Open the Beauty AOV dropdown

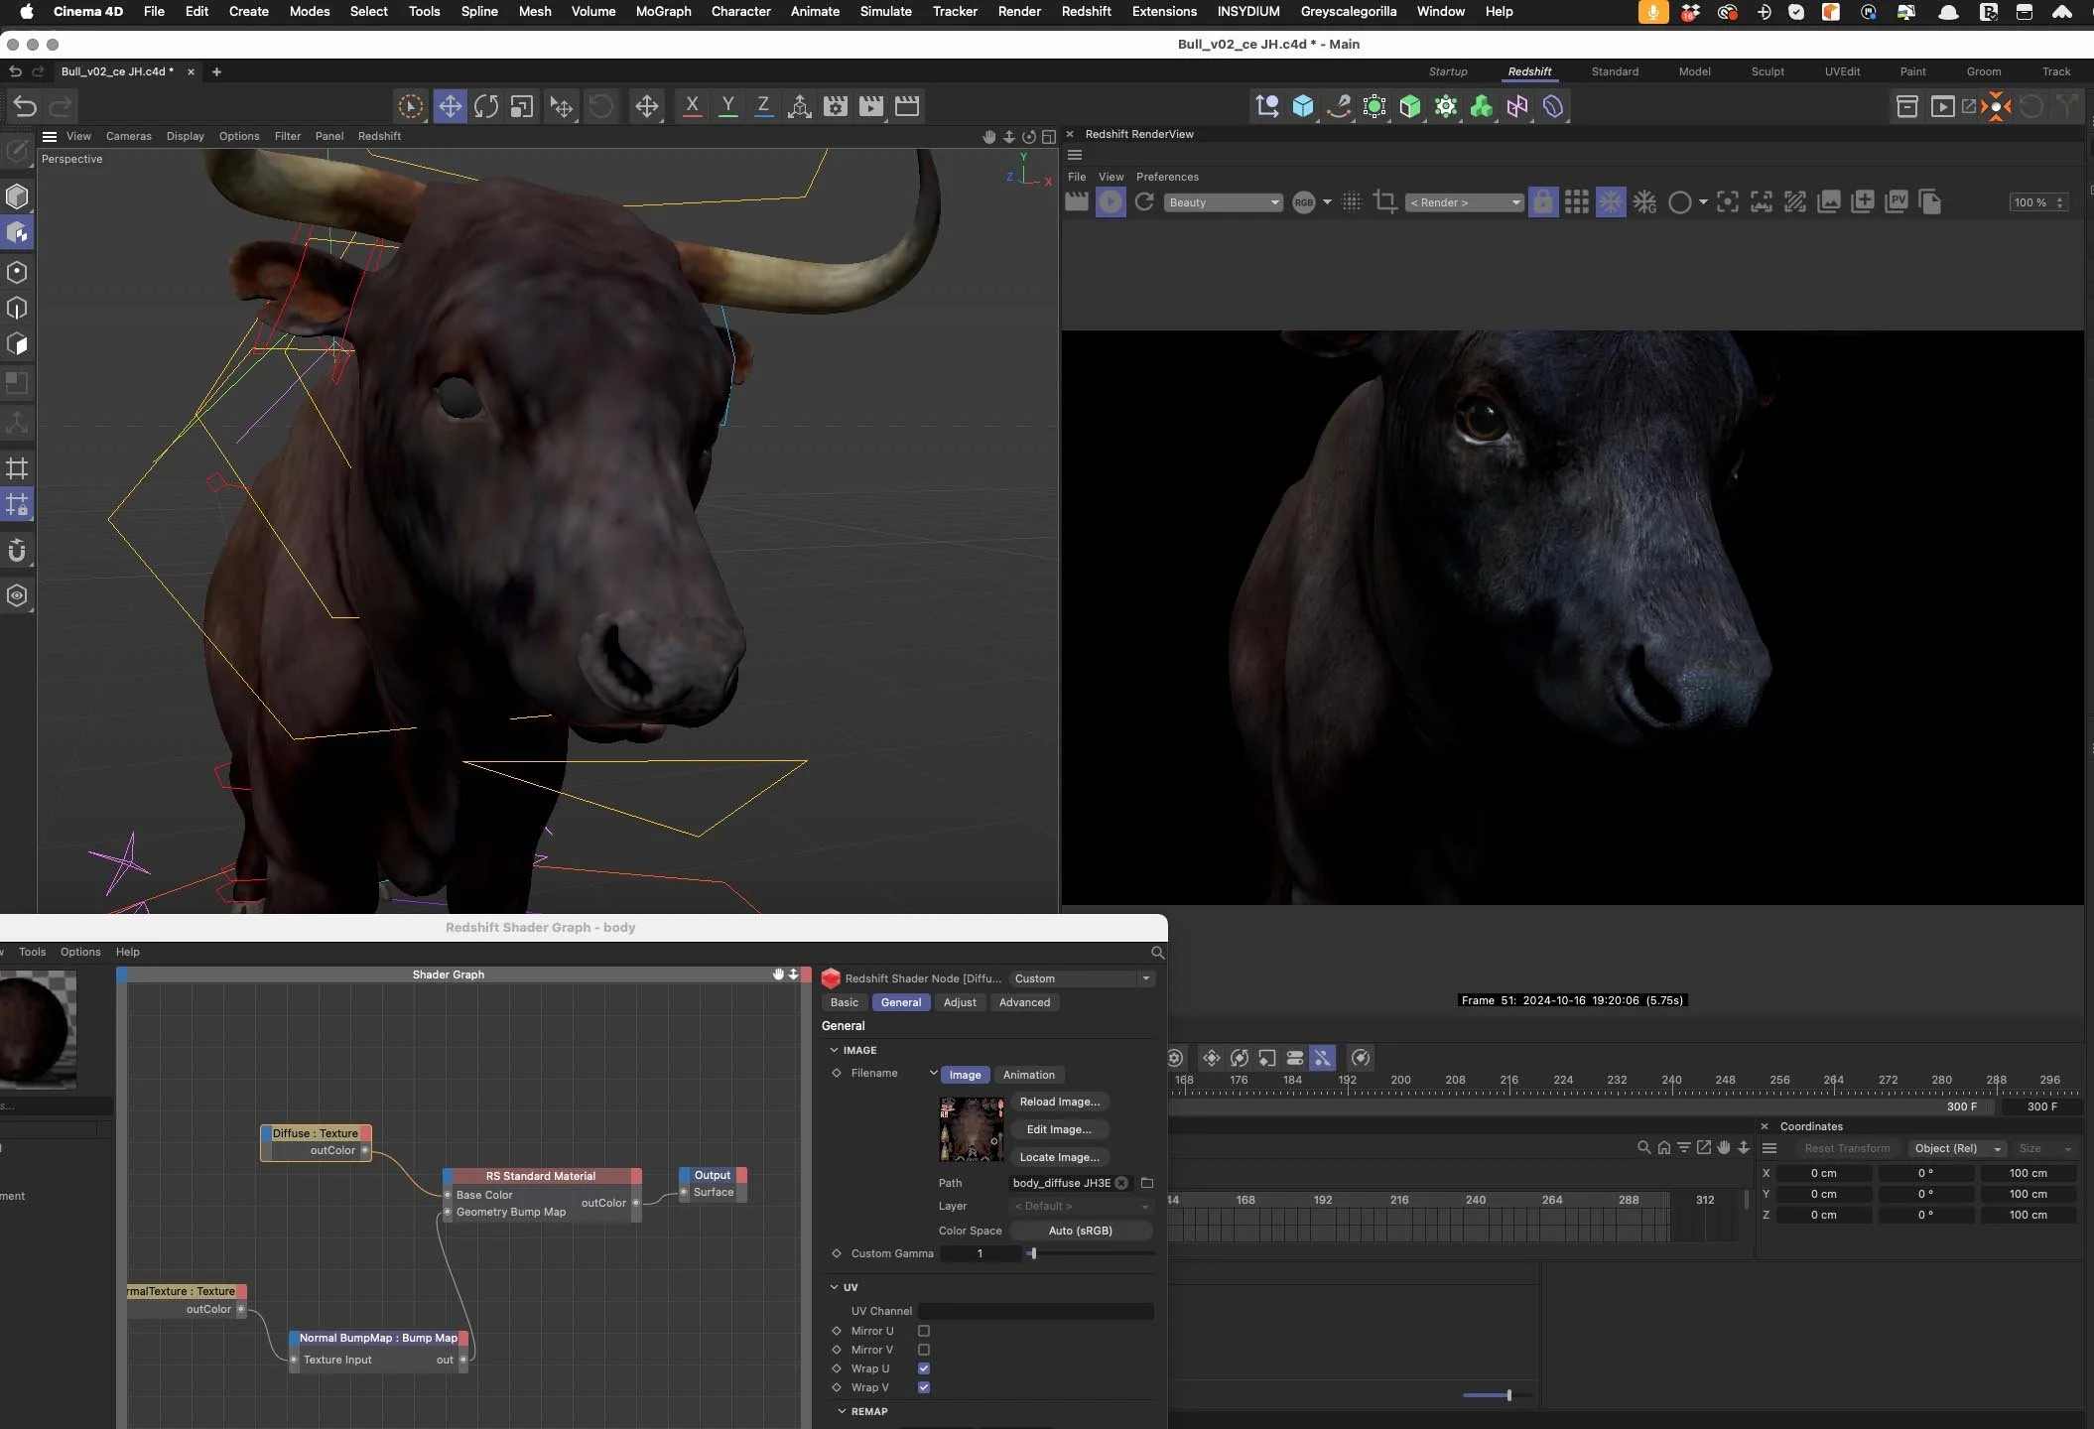(x=1223, y=202)
